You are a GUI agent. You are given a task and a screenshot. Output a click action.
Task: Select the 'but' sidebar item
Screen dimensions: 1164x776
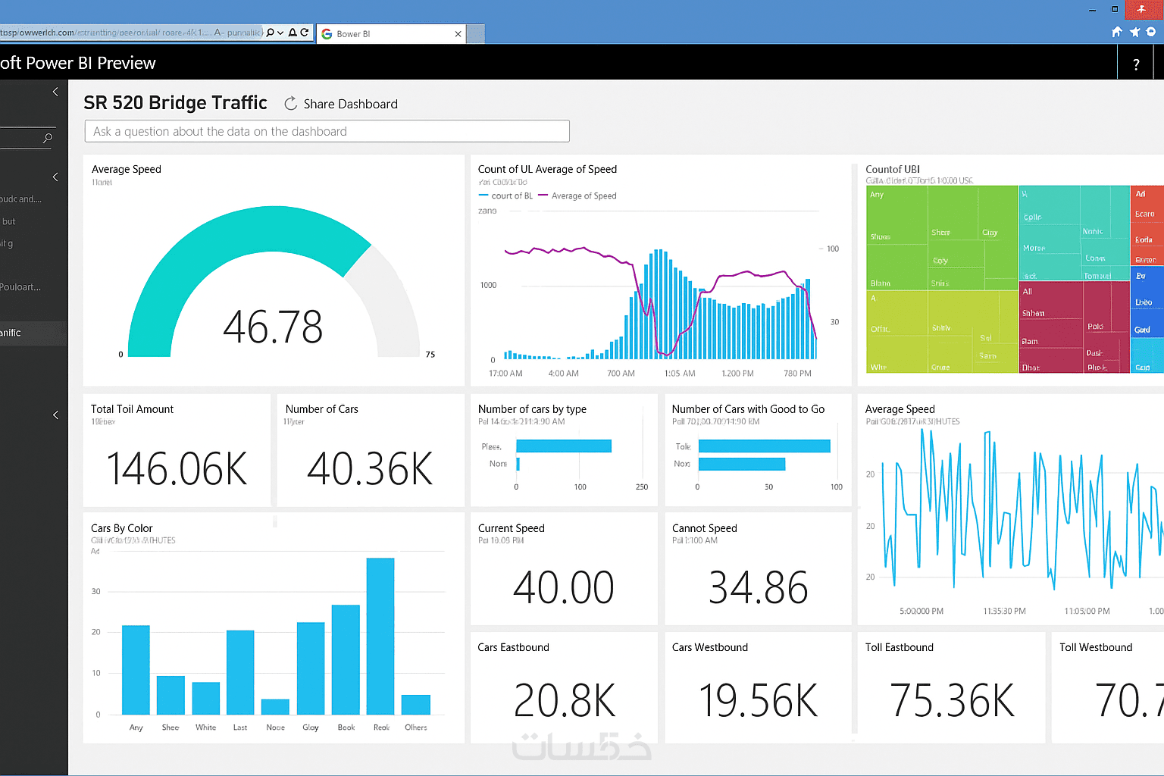click(8, 221)
